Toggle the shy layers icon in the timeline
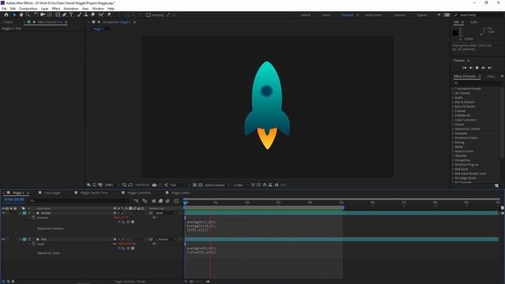Viewport: 505px width, 284px height. [x=154, y=201]
